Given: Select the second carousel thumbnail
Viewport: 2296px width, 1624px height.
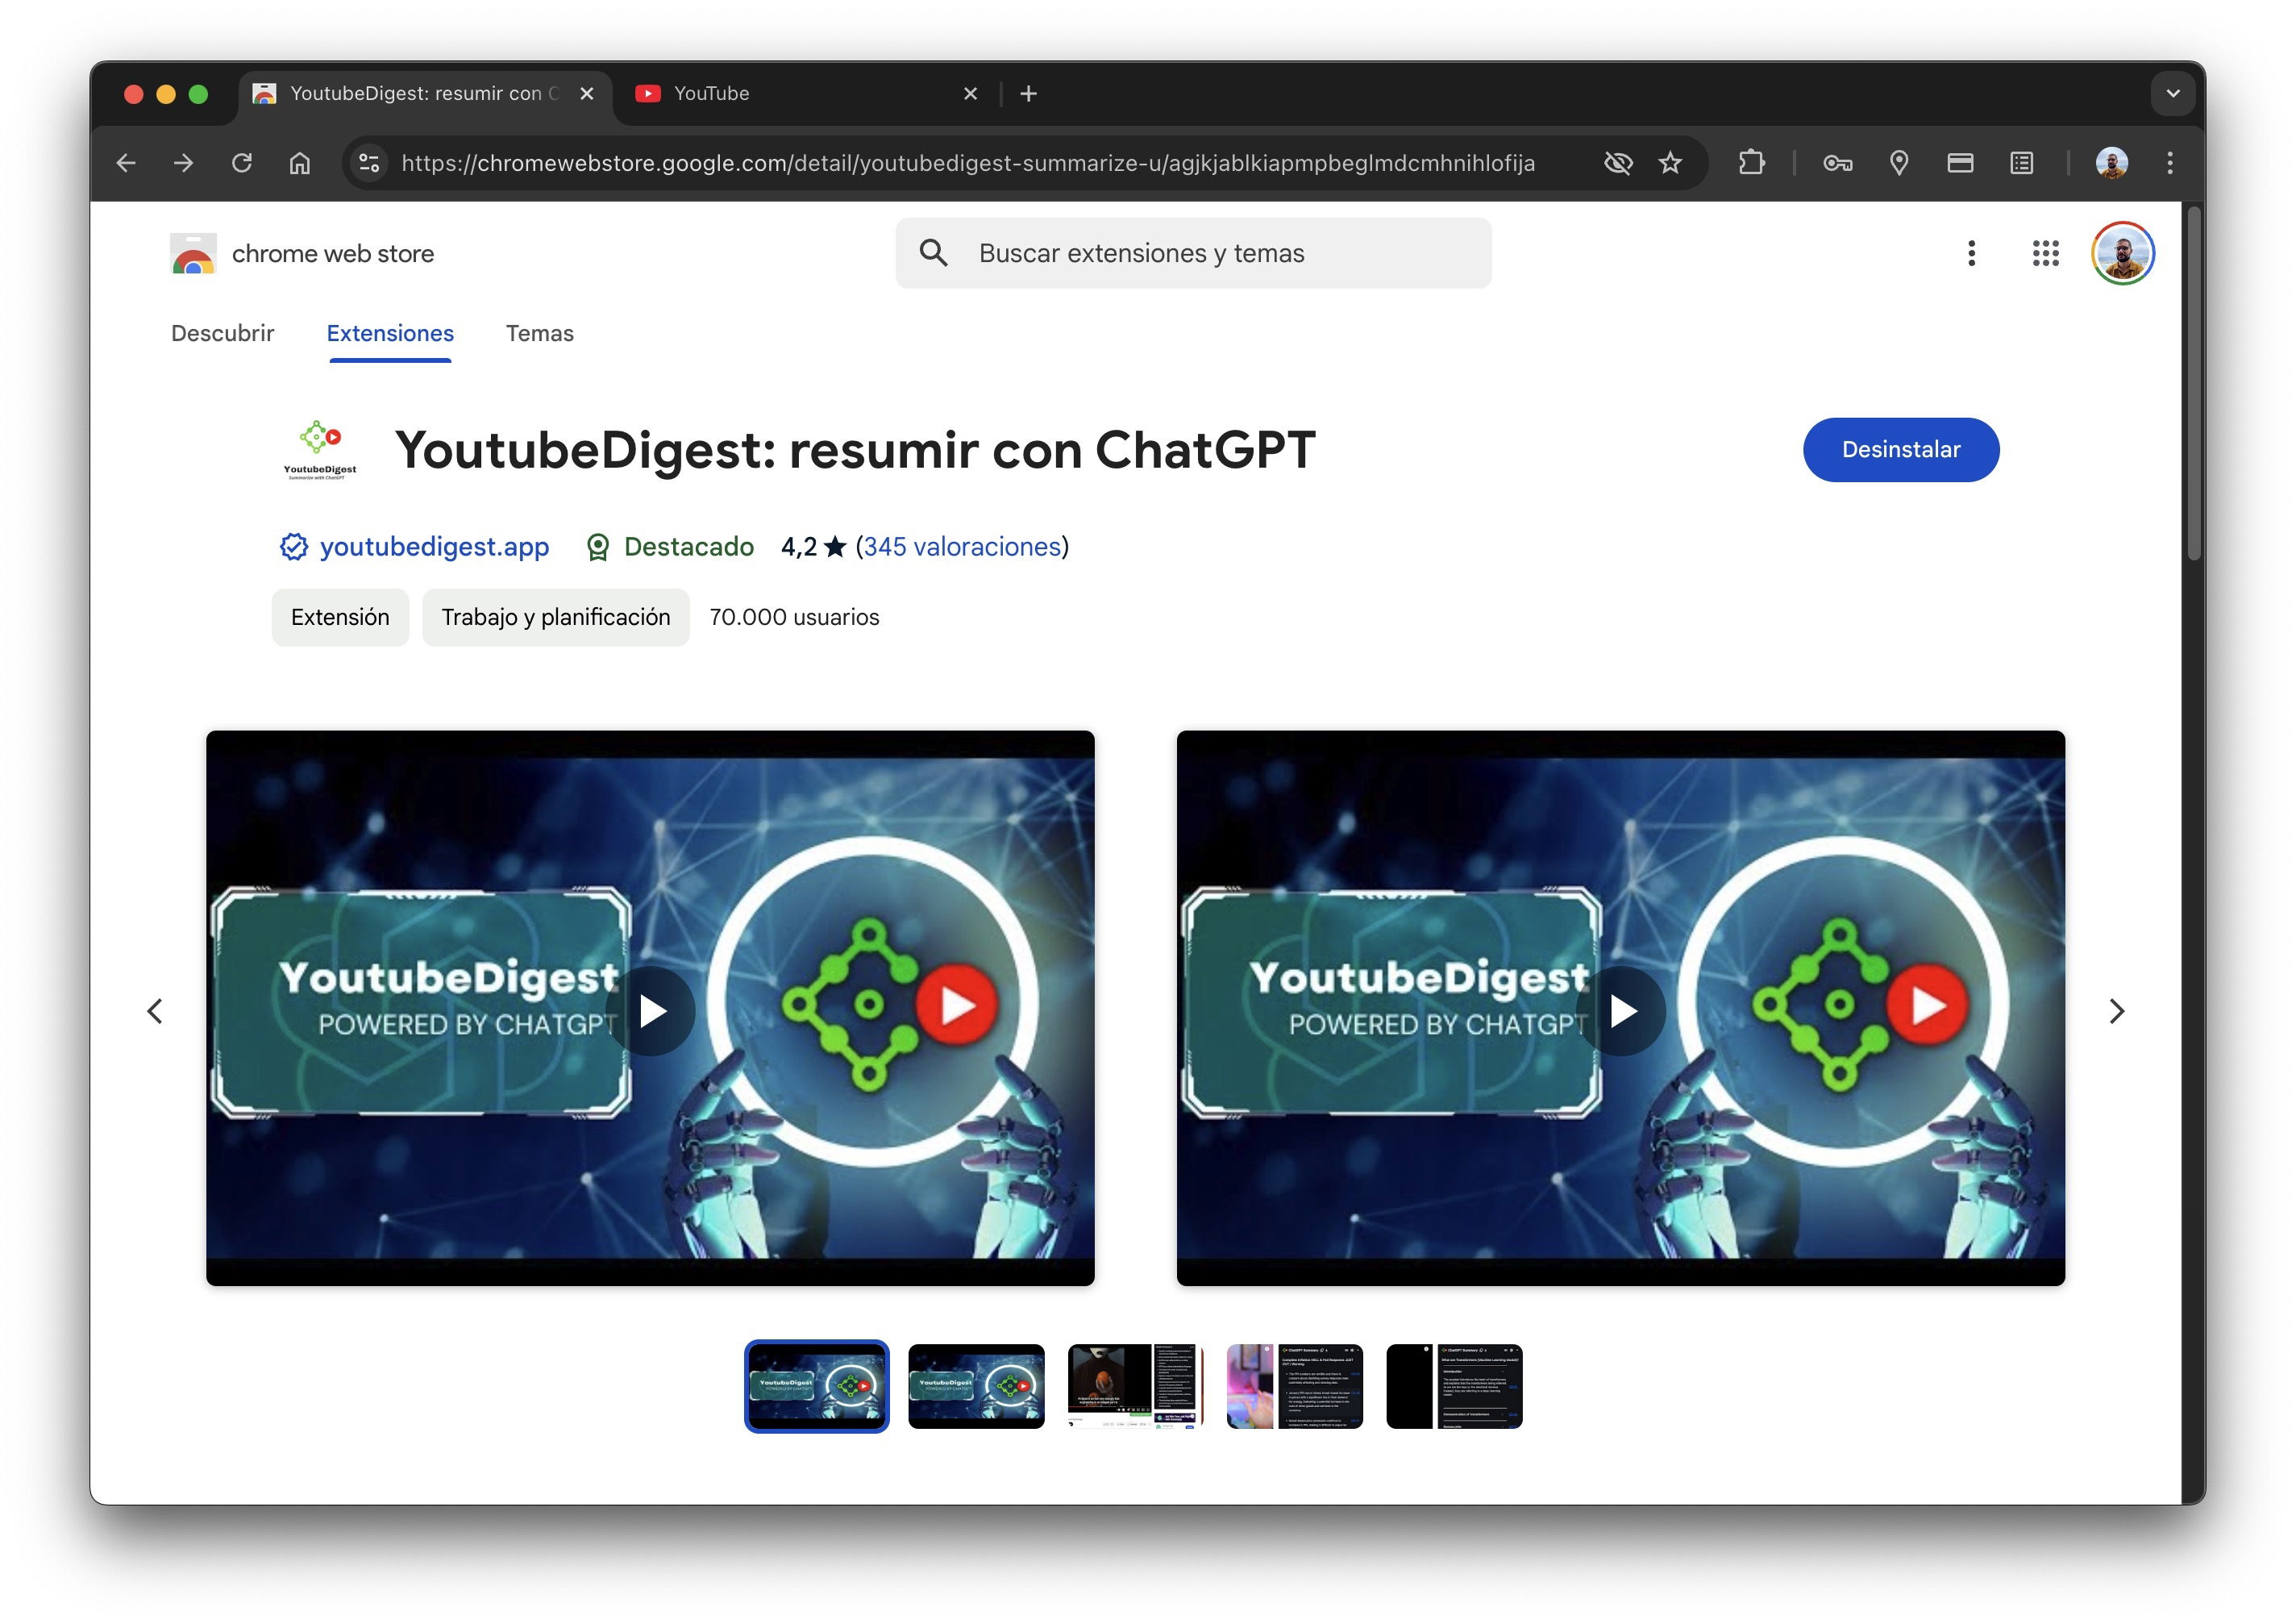Looking at the screenshot, I should click(976, 1386).
